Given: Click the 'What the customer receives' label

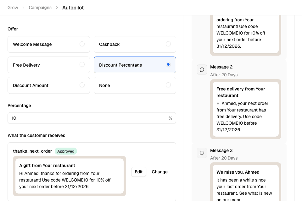Looking at the screenshot, I should click(x=36, y=135).
